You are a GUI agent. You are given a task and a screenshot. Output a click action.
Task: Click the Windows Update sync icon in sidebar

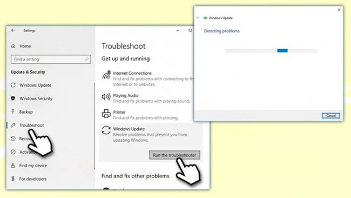(x=13, y=85)
